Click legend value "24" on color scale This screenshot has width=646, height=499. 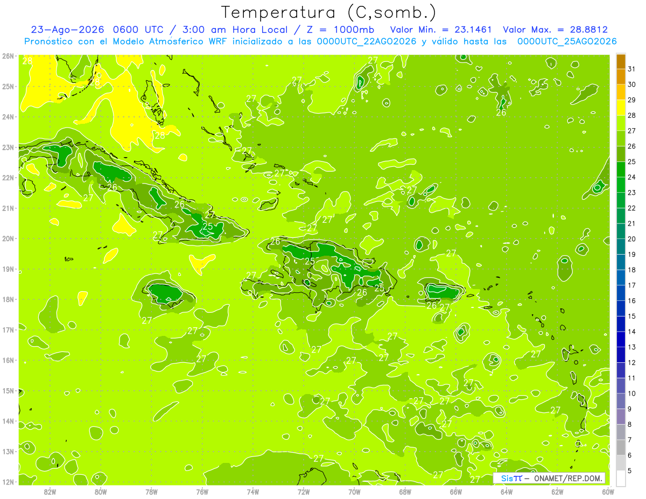click(631, 177)
